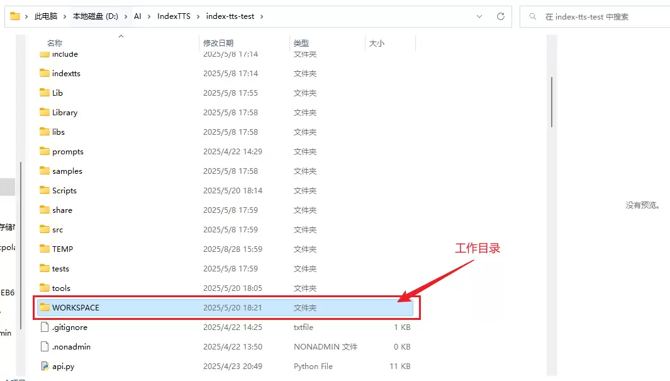Click the magnifier icon in the search box
Viewport: 670px width, 381px height.
[532, 16]
